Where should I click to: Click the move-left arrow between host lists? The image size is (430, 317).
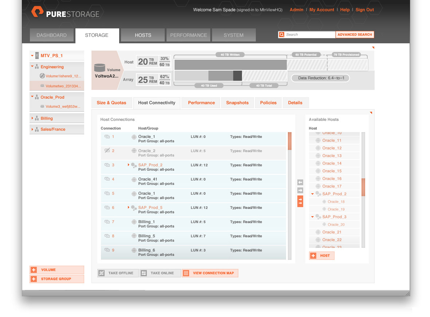tap(300, 182)
